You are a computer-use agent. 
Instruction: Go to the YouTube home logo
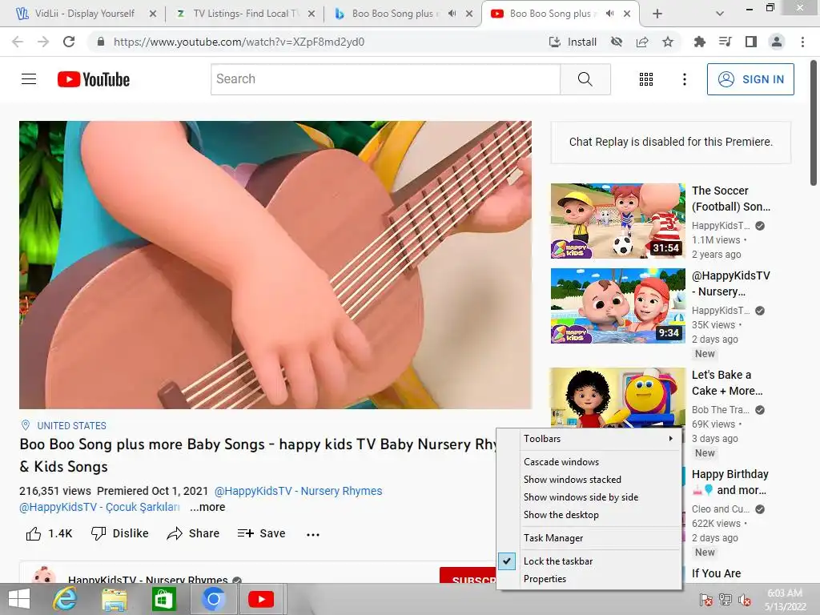(94, 79)
